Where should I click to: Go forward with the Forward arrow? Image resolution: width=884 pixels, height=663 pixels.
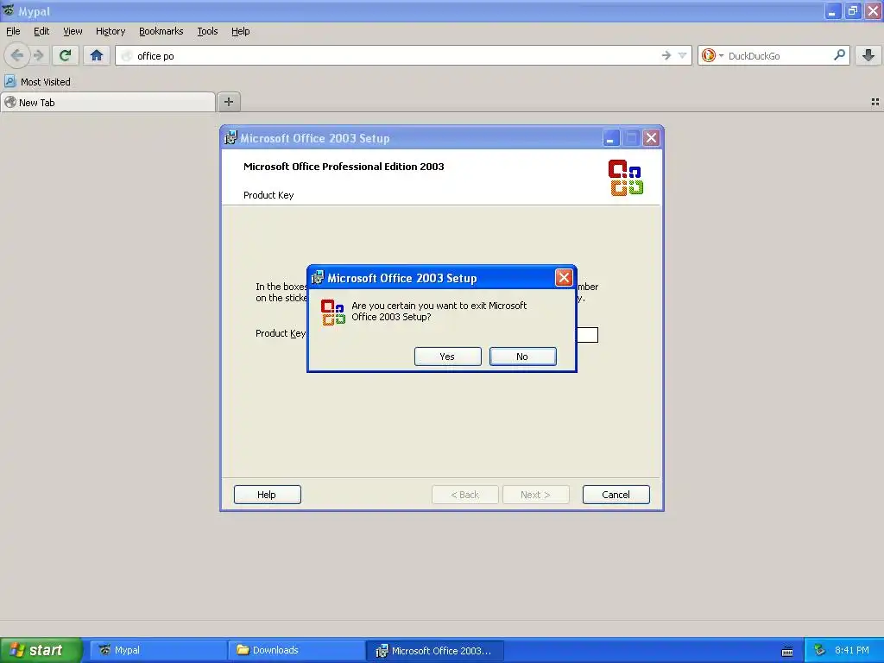38,55
